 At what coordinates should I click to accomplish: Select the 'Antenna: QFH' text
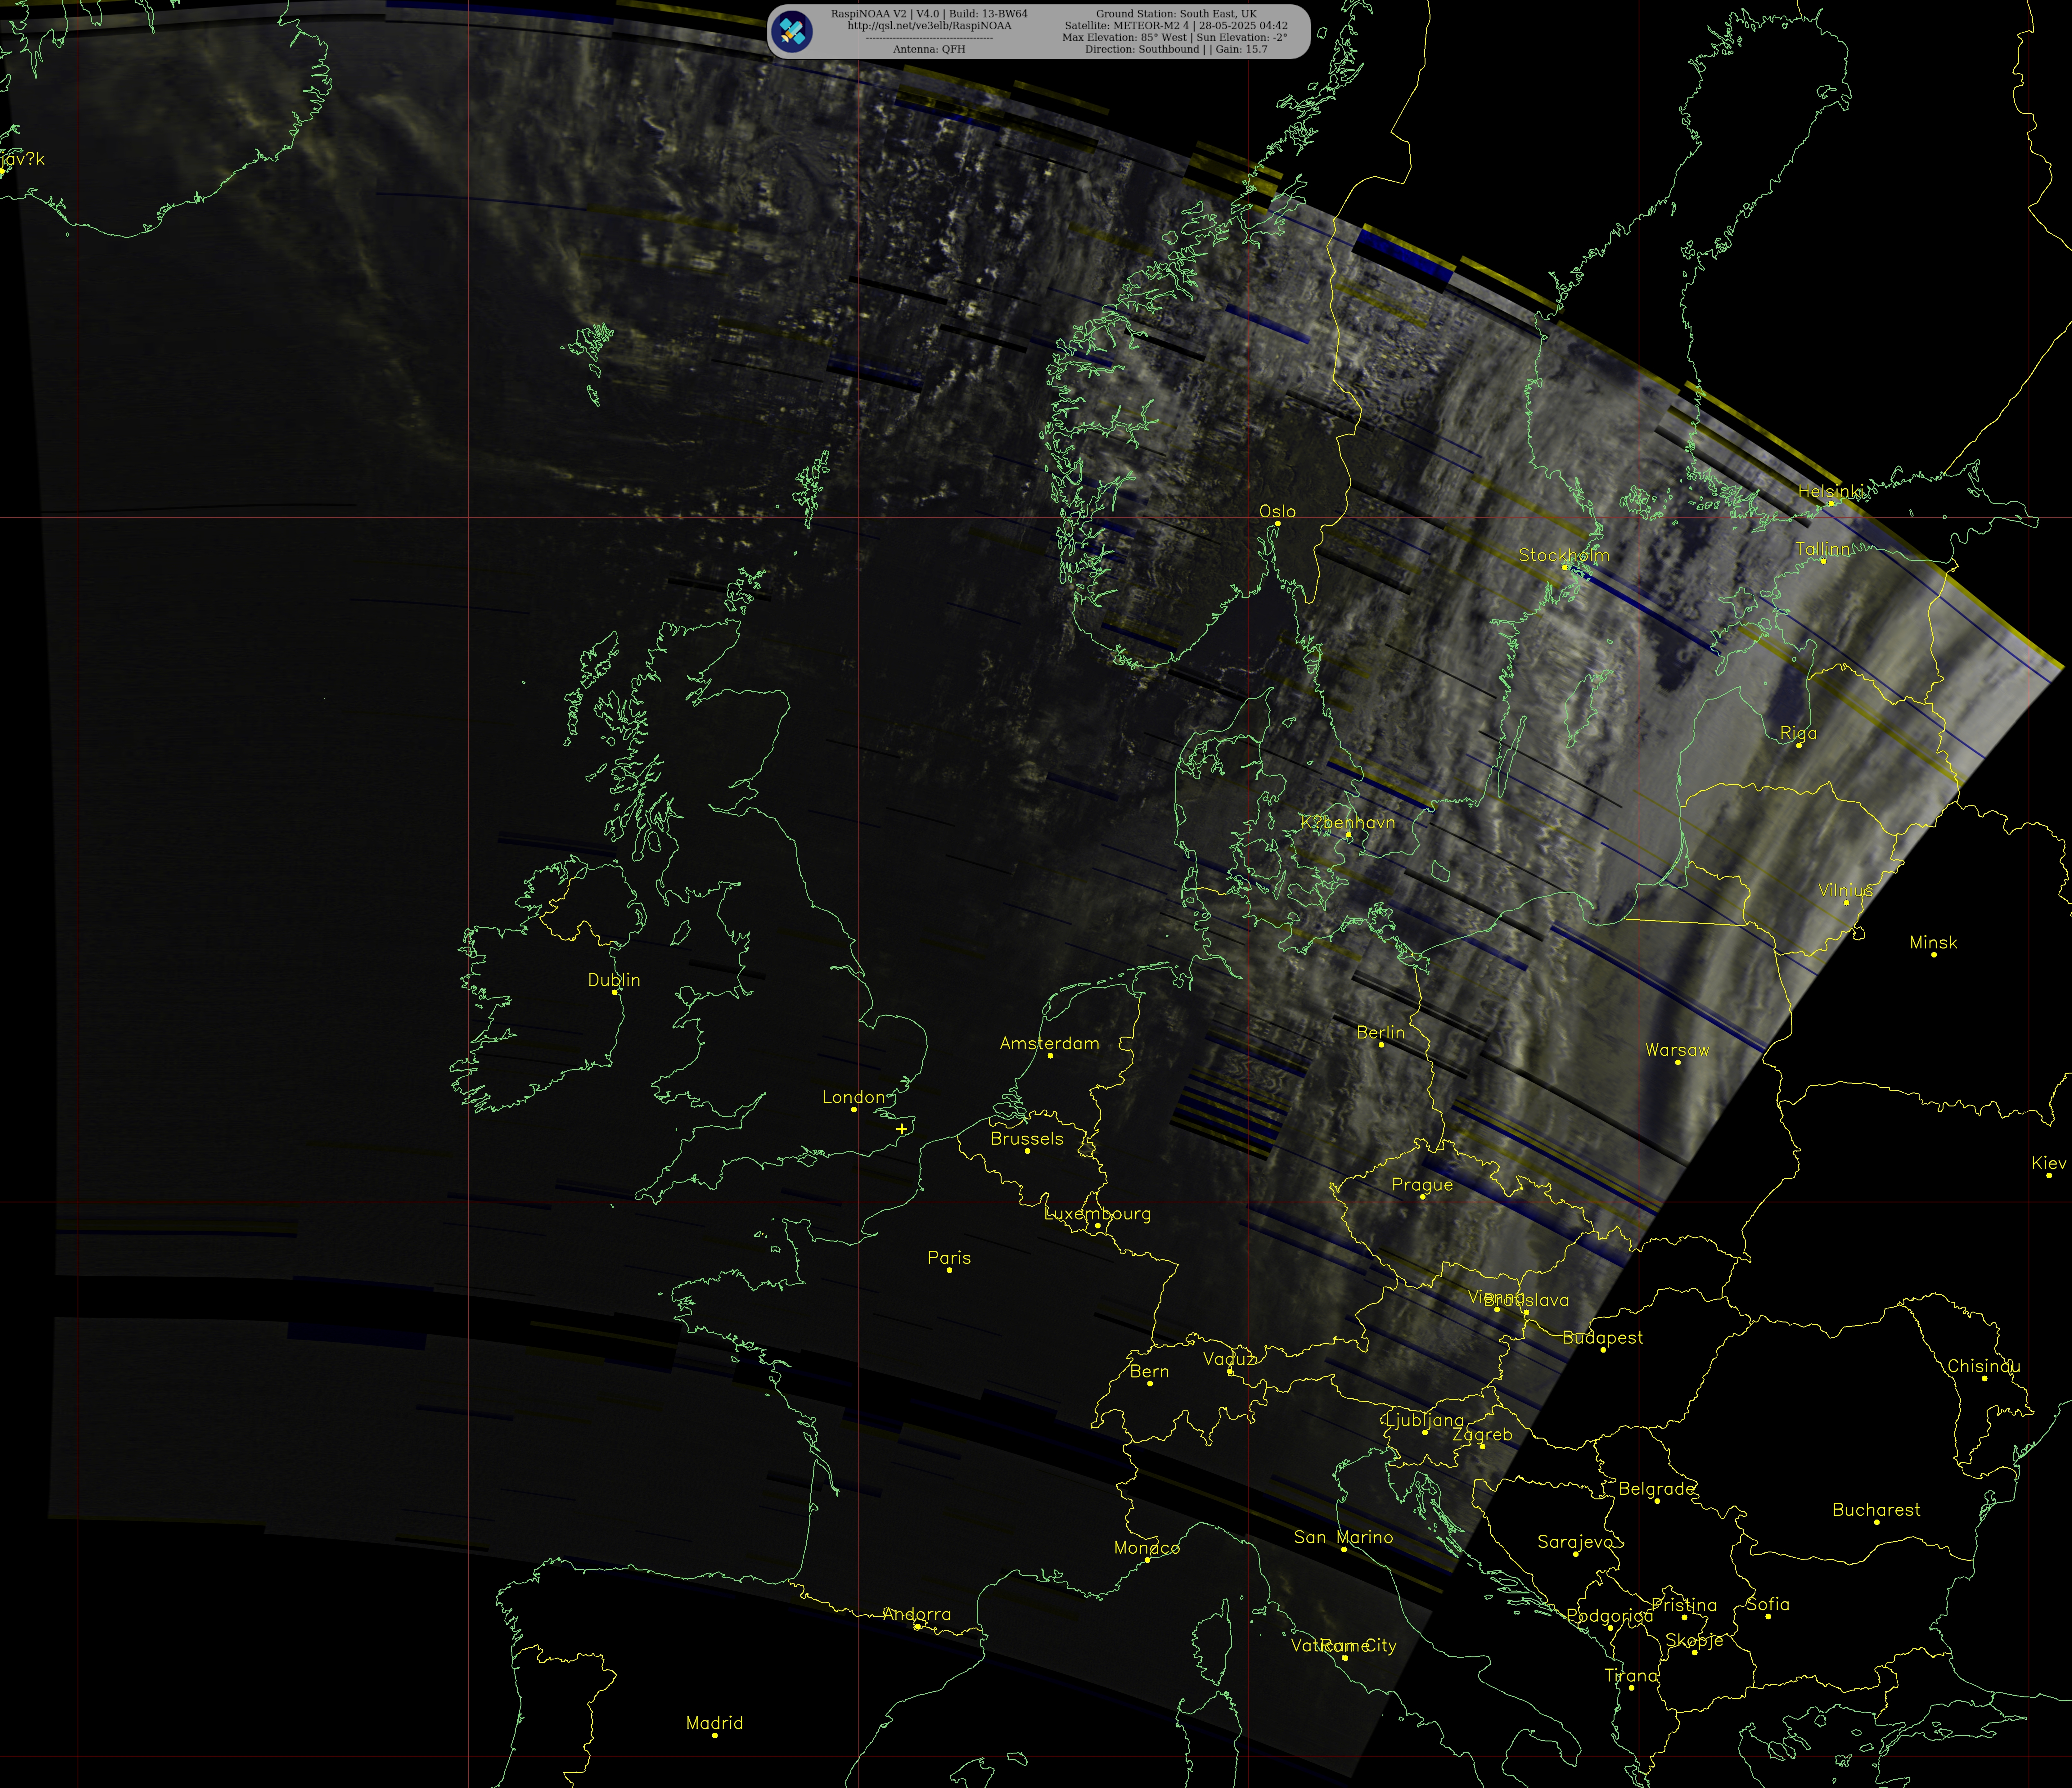click(x=929, y=49)
